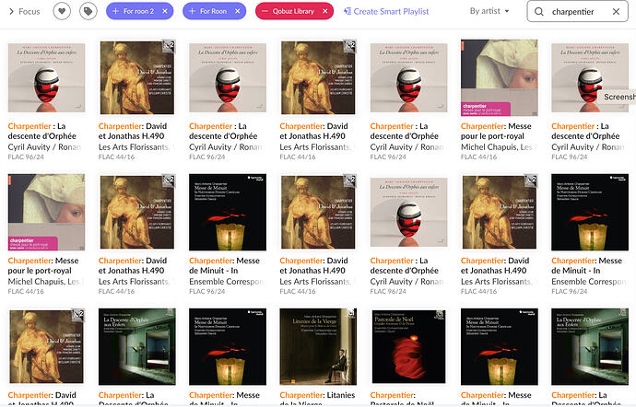The height and width of the screenshot is (407, 636).
Task: Remove the Qobuz Library filter with its X
Action: coord(324,11)
